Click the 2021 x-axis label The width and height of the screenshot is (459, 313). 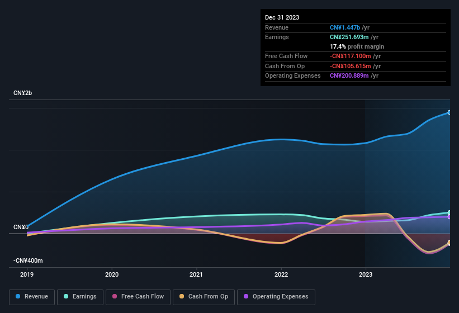click(x=196, y=274)
